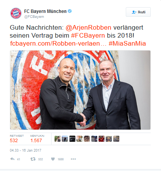Click the last liker avatar thumbnail
Viewport: 161px width, 171px height.
pyautogui.click(x=116, y=139)
